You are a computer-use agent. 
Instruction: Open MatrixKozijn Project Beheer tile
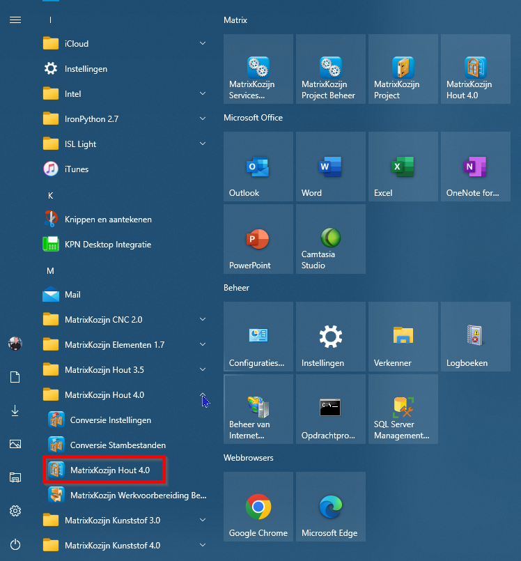(330, 69)
